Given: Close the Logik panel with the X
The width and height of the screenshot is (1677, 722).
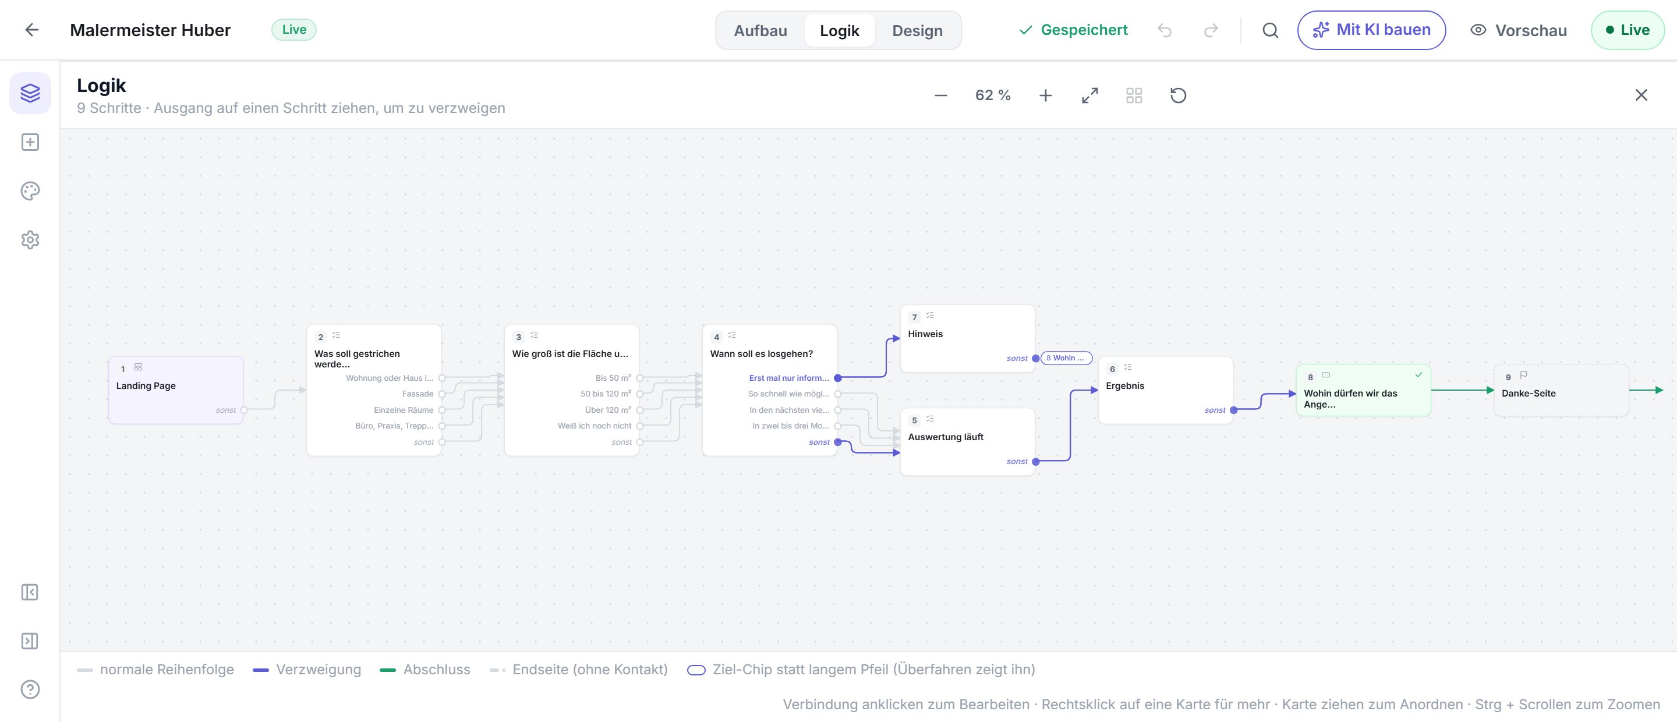Looking at the screenshot, I should tap(1641, 95).
